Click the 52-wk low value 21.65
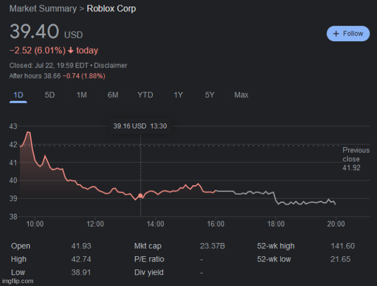377x286 pixels. click(340, 259)
